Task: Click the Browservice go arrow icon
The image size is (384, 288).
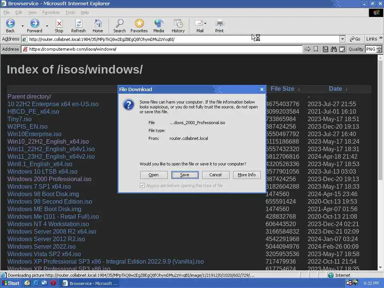Action: point(307,49)
